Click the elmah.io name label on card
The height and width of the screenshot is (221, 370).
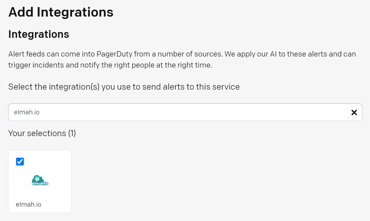point(28,204)
